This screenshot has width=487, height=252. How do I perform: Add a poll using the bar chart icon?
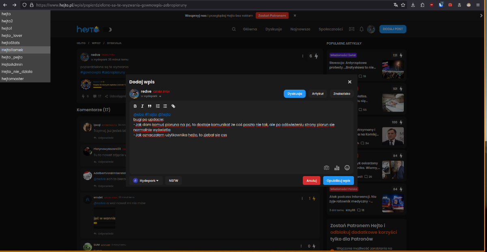click(337, 168)
